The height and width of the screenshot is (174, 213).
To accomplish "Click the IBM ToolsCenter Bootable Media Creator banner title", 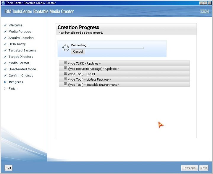I will pos(39,12).
